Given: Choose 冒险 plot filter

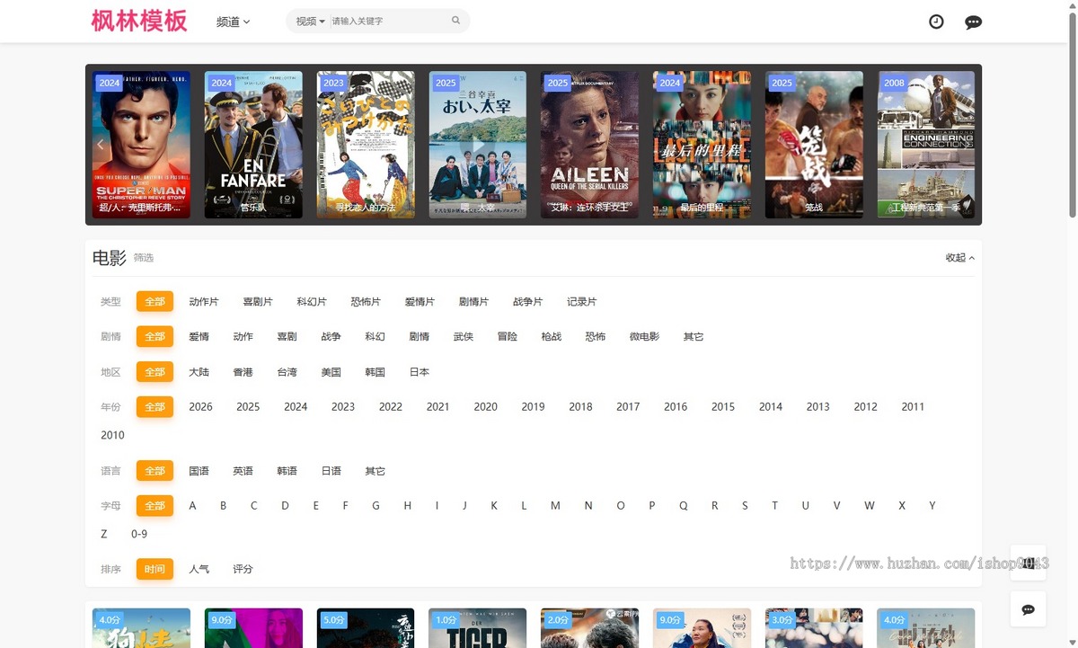Looking at the screenshot, I should click(508, 337).
